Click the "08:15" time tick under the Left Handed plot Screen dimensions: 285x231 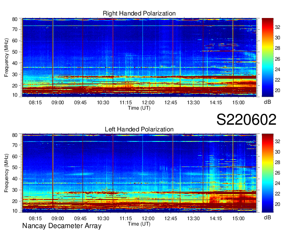click(35, 218)
